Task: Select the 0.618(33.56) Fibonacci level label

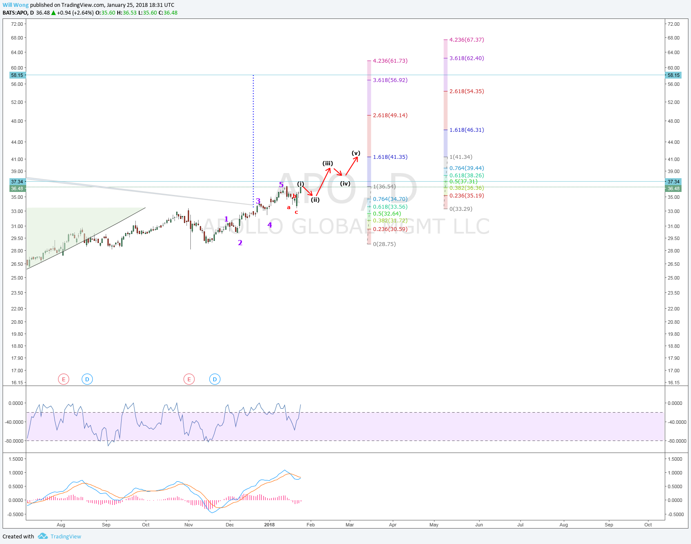Action: point(390,207)
